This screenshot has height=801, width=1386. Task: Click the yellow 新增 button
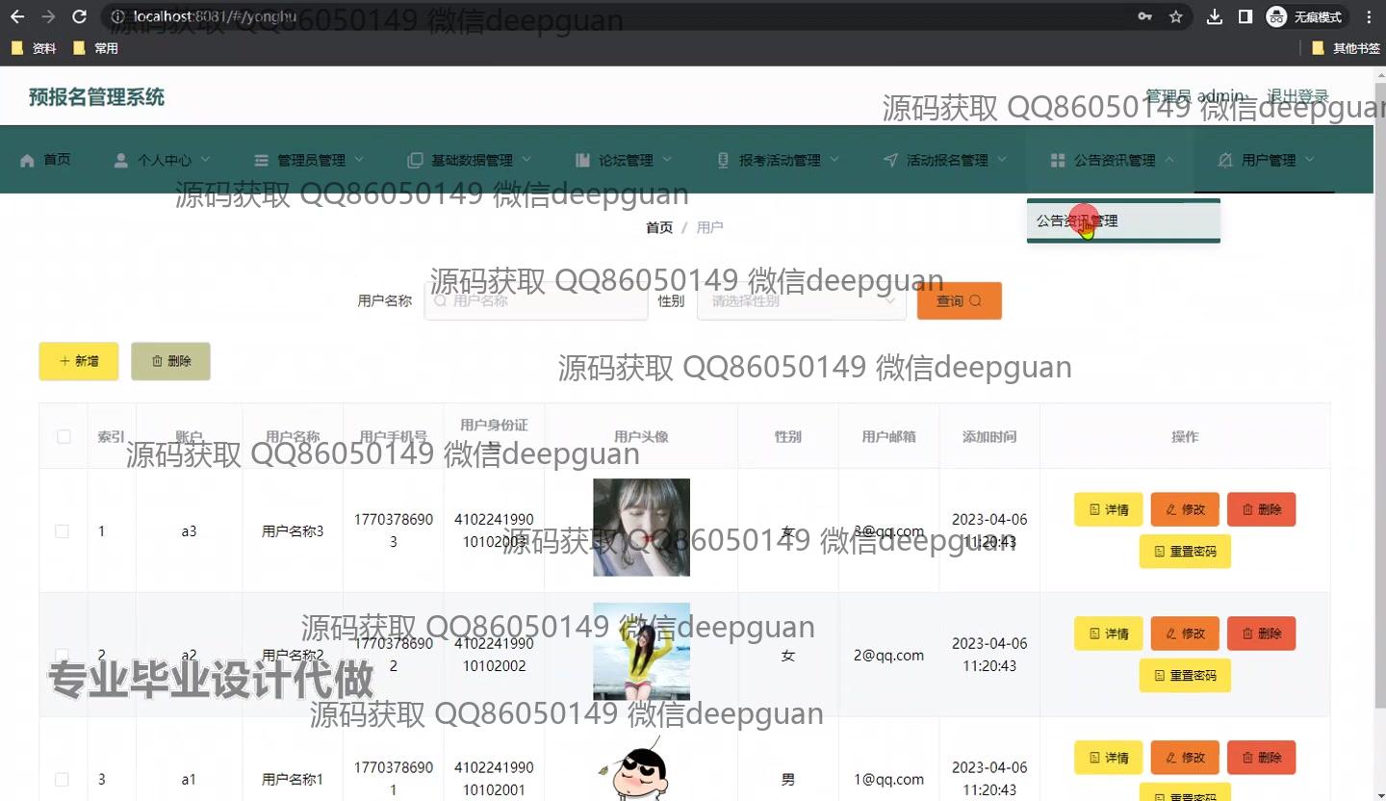click(x=79, y=361)
